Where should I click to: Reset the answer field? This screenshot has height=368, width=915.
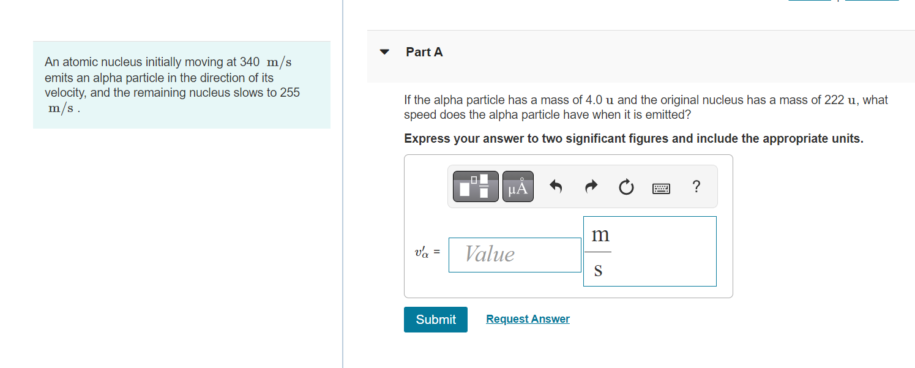coord(626,186)
